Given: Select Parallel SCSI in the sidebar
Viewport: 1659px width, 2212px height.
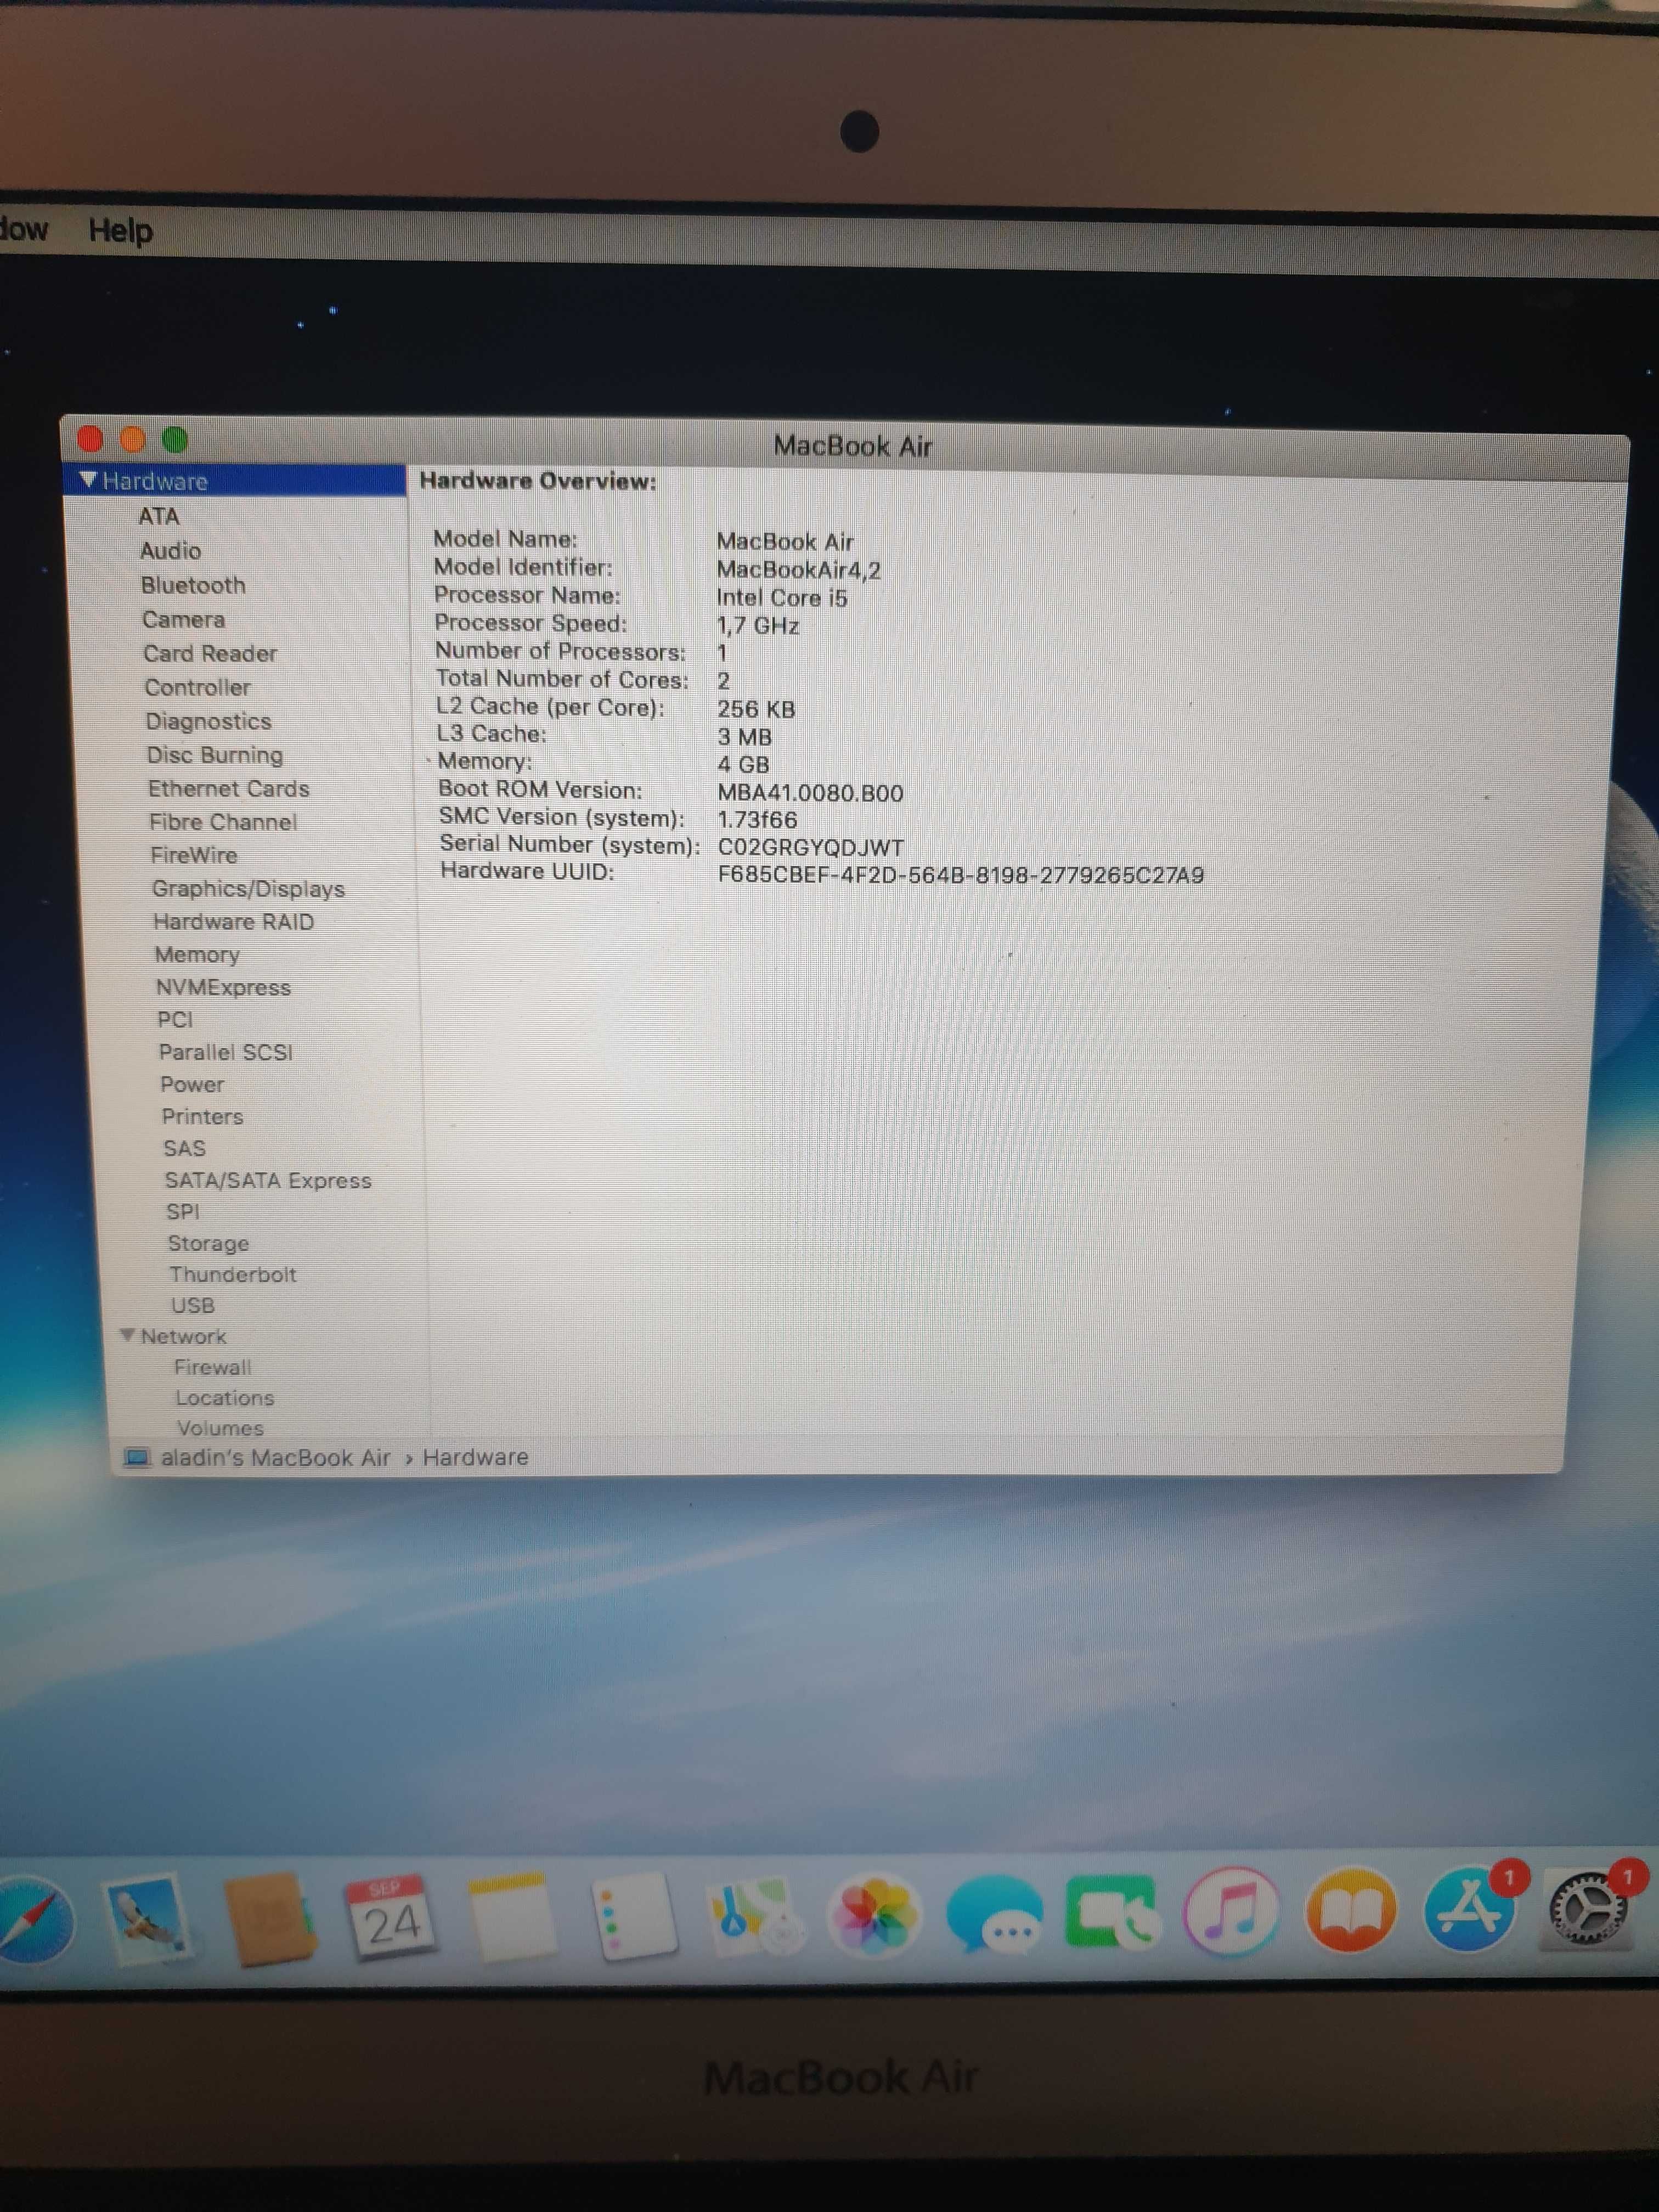Looking at the screenshot, I should click(x=226, y=1052).
